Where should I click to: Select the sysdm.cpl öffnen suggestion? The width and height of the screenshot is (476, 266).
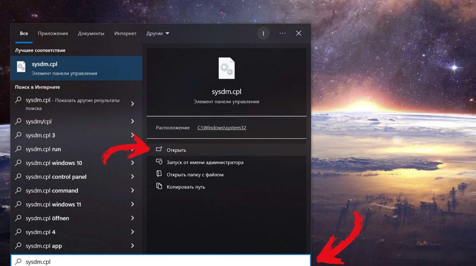76,218
